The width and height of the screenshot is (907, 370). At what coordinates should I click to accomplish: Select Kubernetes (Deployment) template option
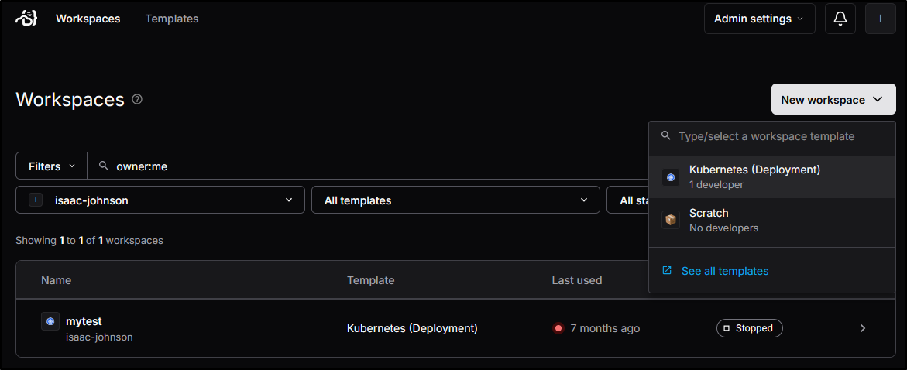coord(754,176)
